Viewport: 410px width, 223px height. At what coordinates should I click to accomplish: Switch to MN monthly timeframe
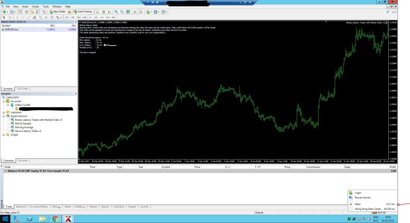(113, 18)
